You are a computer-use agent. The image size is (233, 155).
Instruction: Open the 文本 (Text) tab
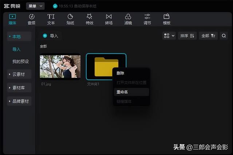[x=51, y=19]
